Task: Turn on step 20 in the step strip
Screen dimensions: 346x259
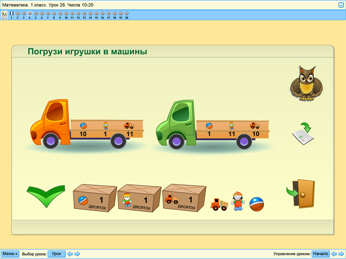Action: pos(126,13)
